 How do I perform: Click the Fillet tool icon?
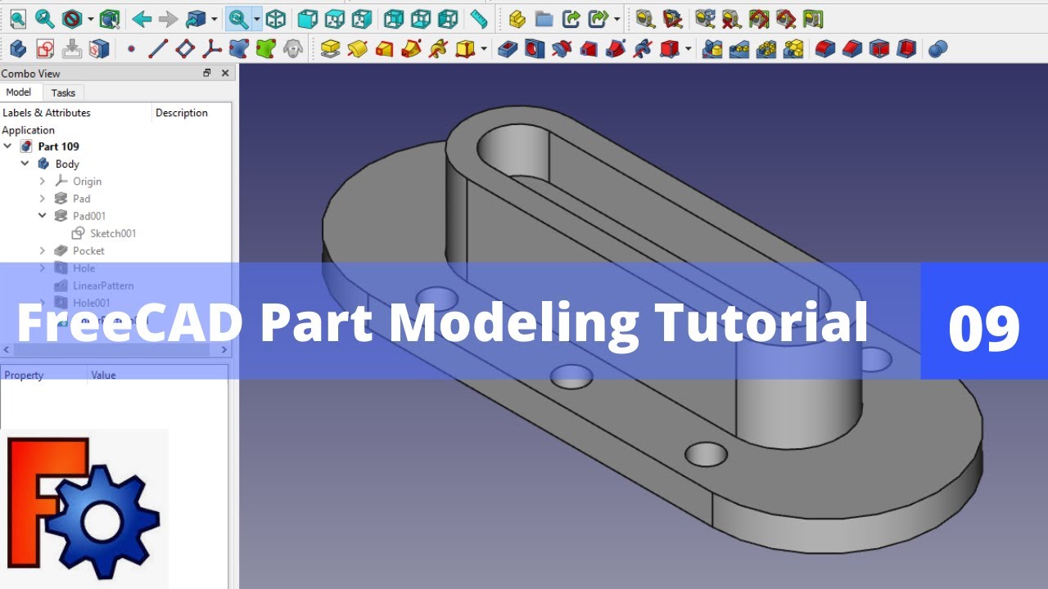(825, 49)
